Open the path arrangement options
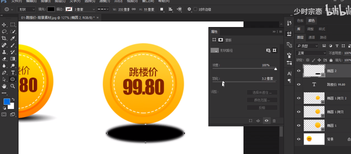Image resolution: width=351 pixels, height=154 pixels. click(179, 9)
